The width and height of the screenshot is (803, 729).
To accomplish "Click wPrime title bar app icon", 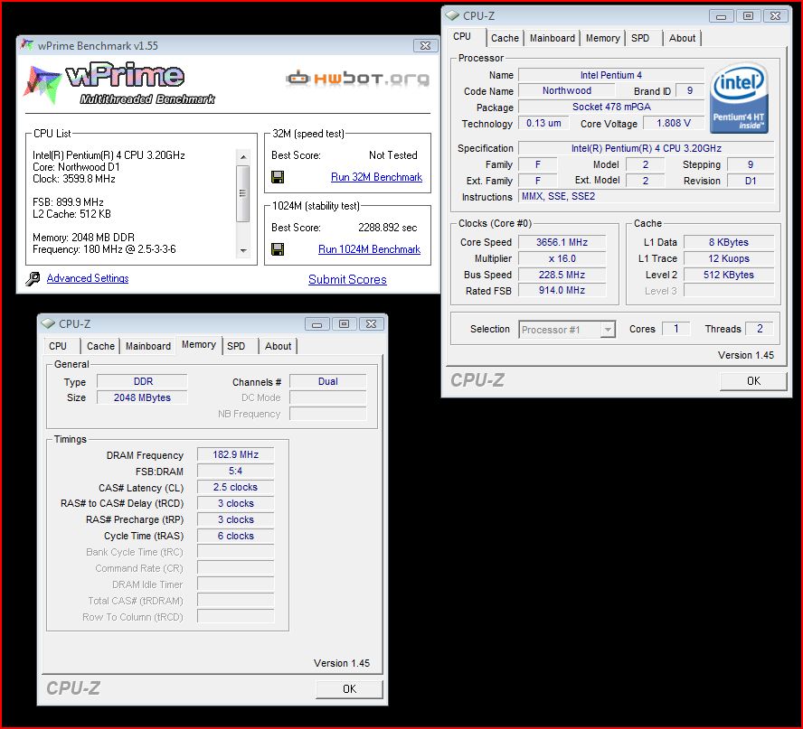I will [26, 45].
